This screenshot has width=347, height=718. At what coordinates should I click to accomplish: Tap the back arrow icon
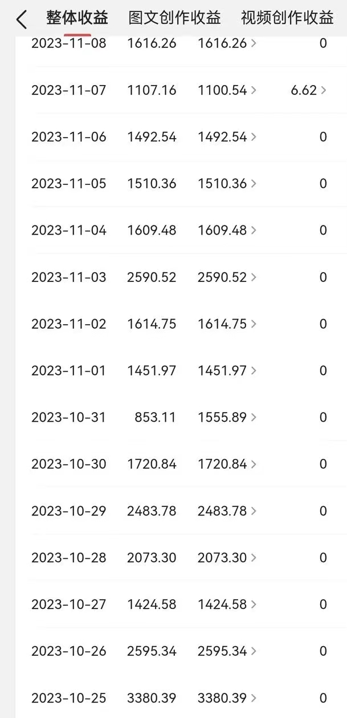click(21, 20)
